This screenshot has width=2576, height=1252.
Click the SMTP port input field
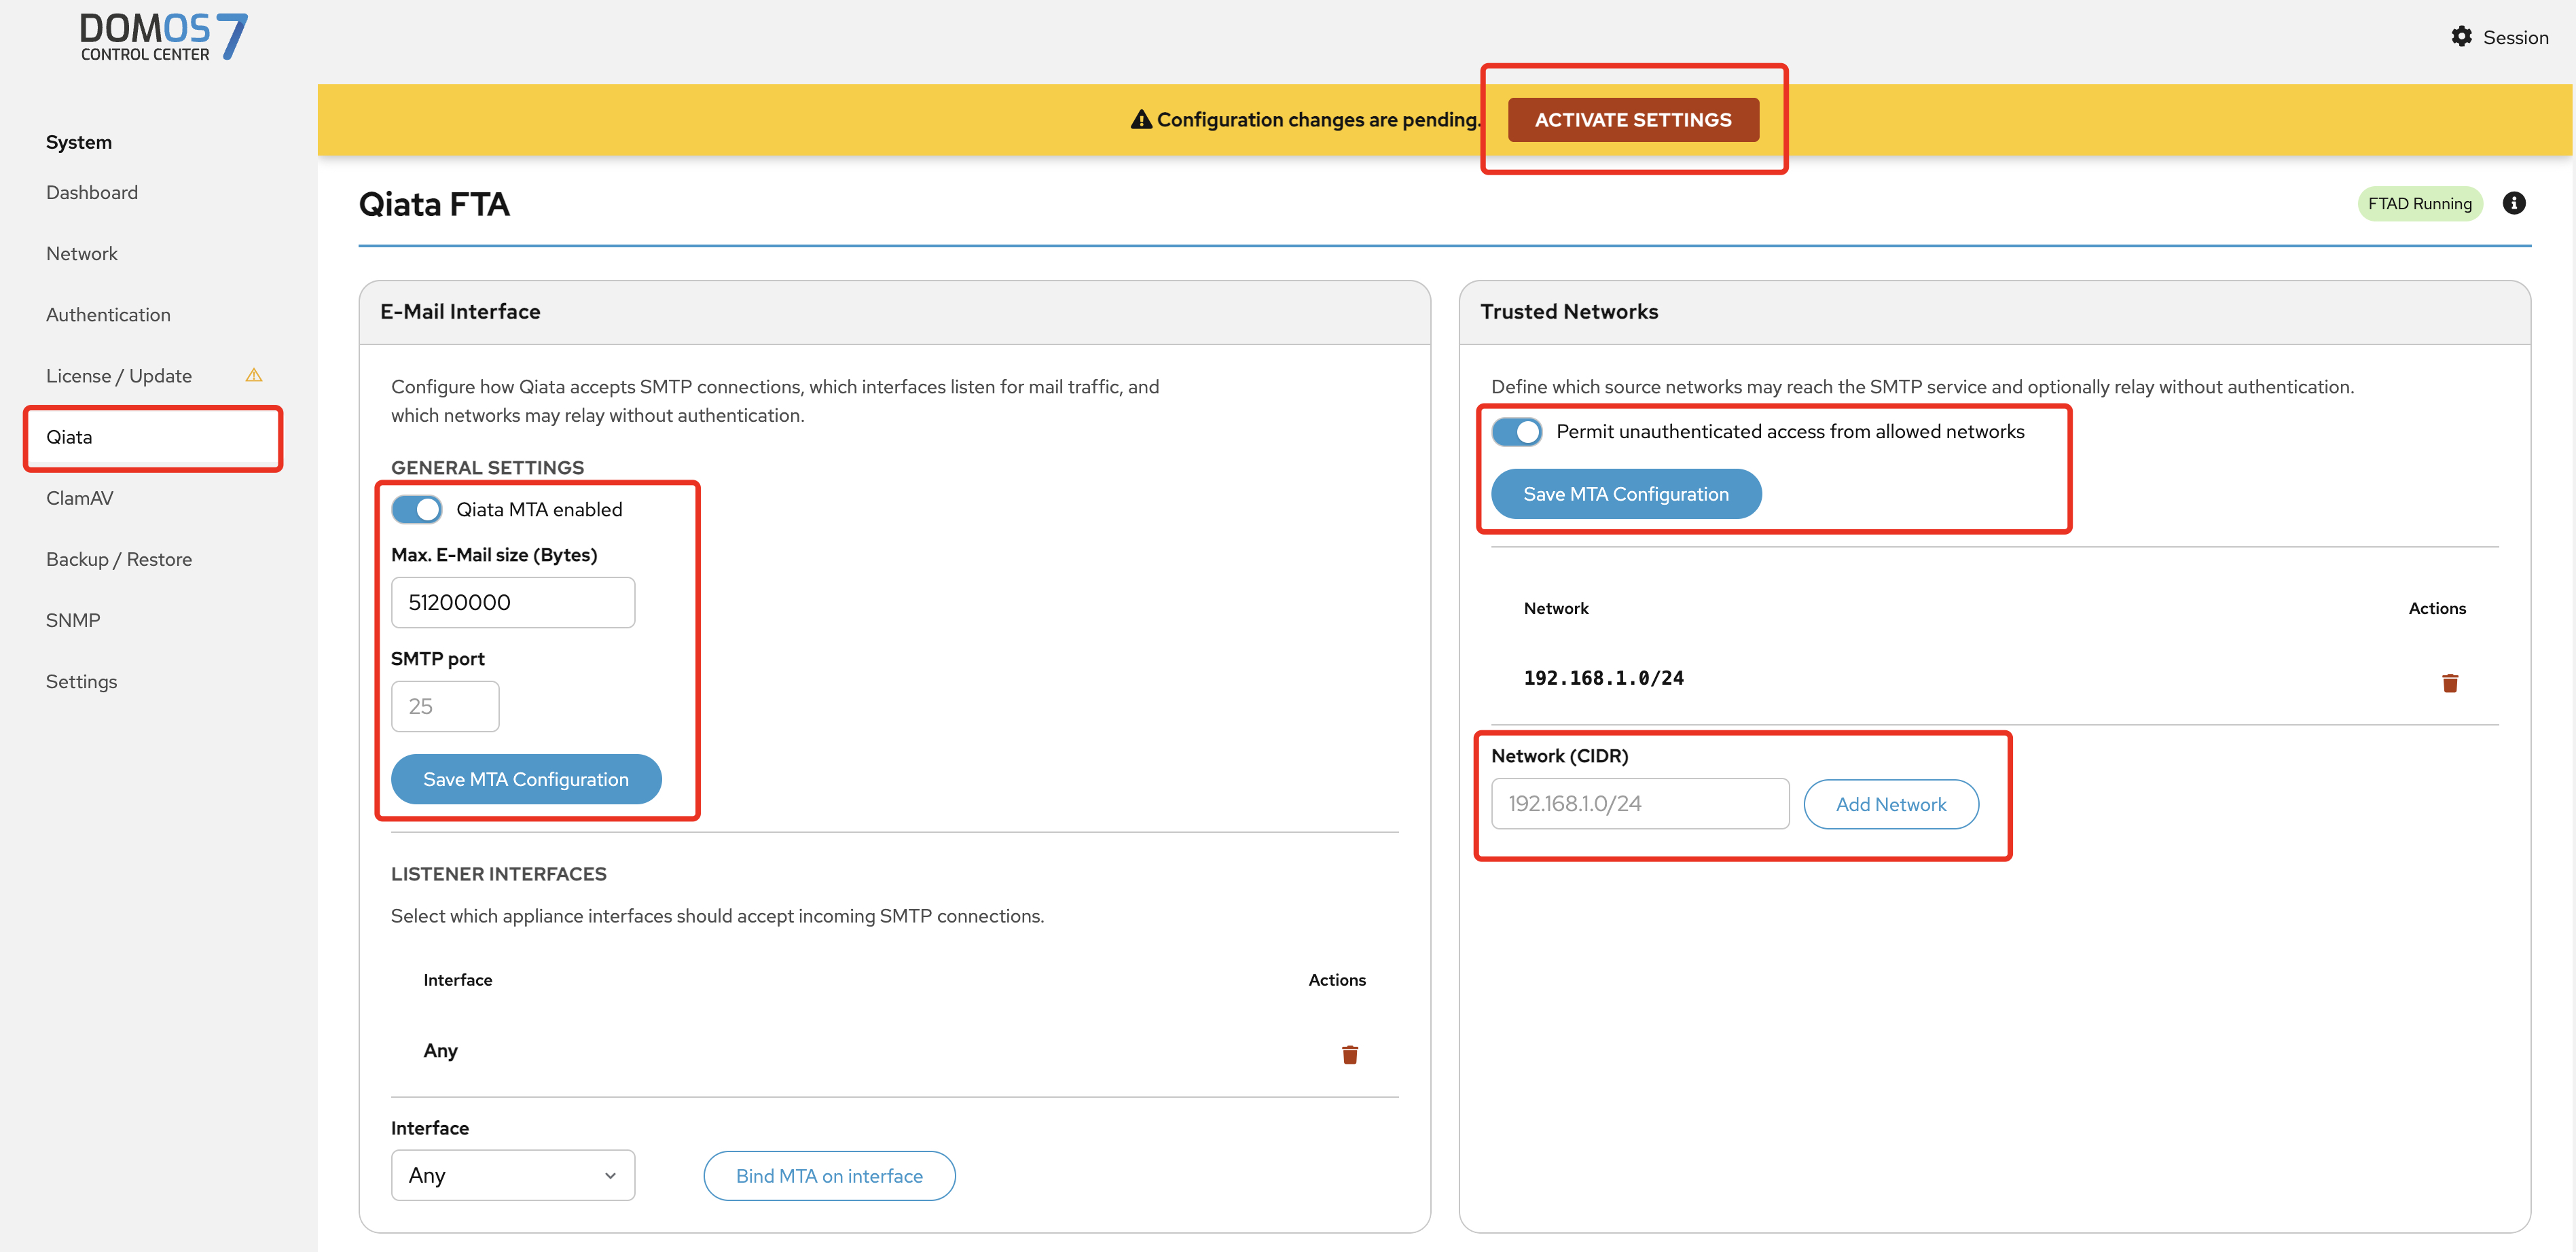coord(445,706)
